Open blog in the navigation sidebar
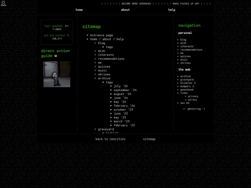 click(x=183, y=39)
